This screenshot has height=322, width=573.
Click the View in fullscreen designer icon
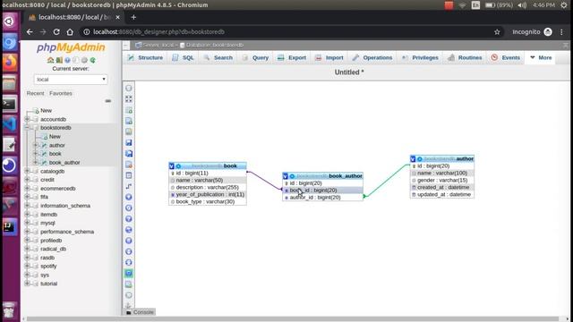coord(129,99)
